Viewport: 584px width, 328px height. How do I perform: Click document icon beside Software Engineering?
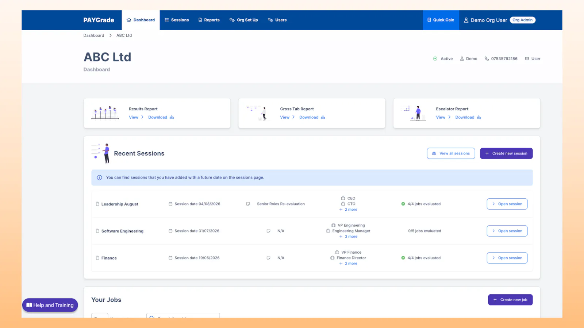point(97,231)
